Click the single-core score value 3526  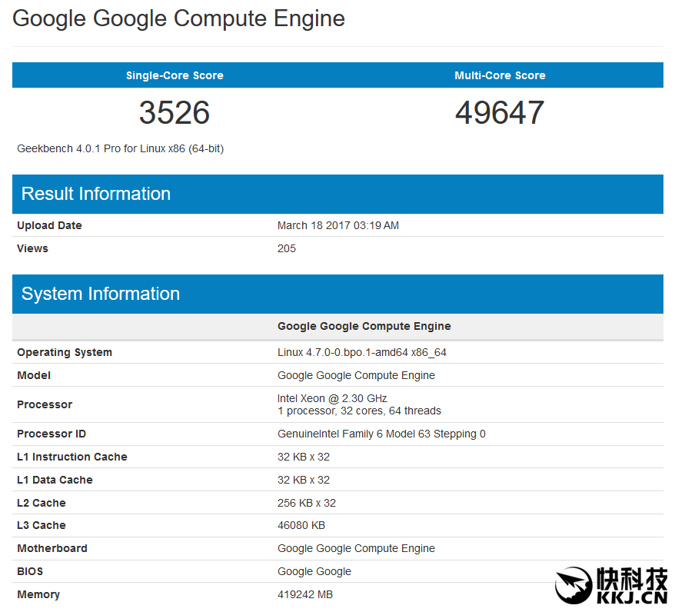[175, 113]
